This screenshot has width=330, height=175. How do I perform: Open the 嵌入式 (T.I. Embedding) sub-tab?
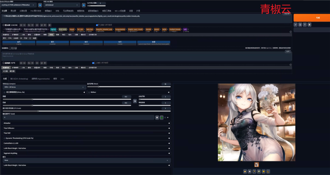pyautogui.click(x=19, y=79)
